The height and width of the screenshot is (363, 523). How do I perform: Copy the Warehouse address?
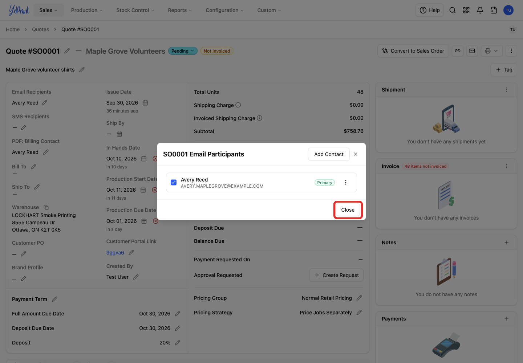[46, 207]
